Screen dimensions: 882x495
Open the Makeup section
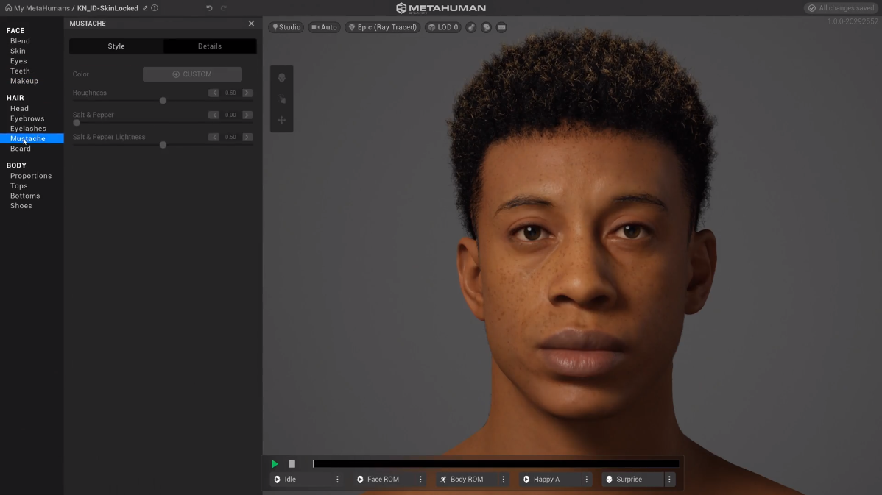[x=24, y=81]
